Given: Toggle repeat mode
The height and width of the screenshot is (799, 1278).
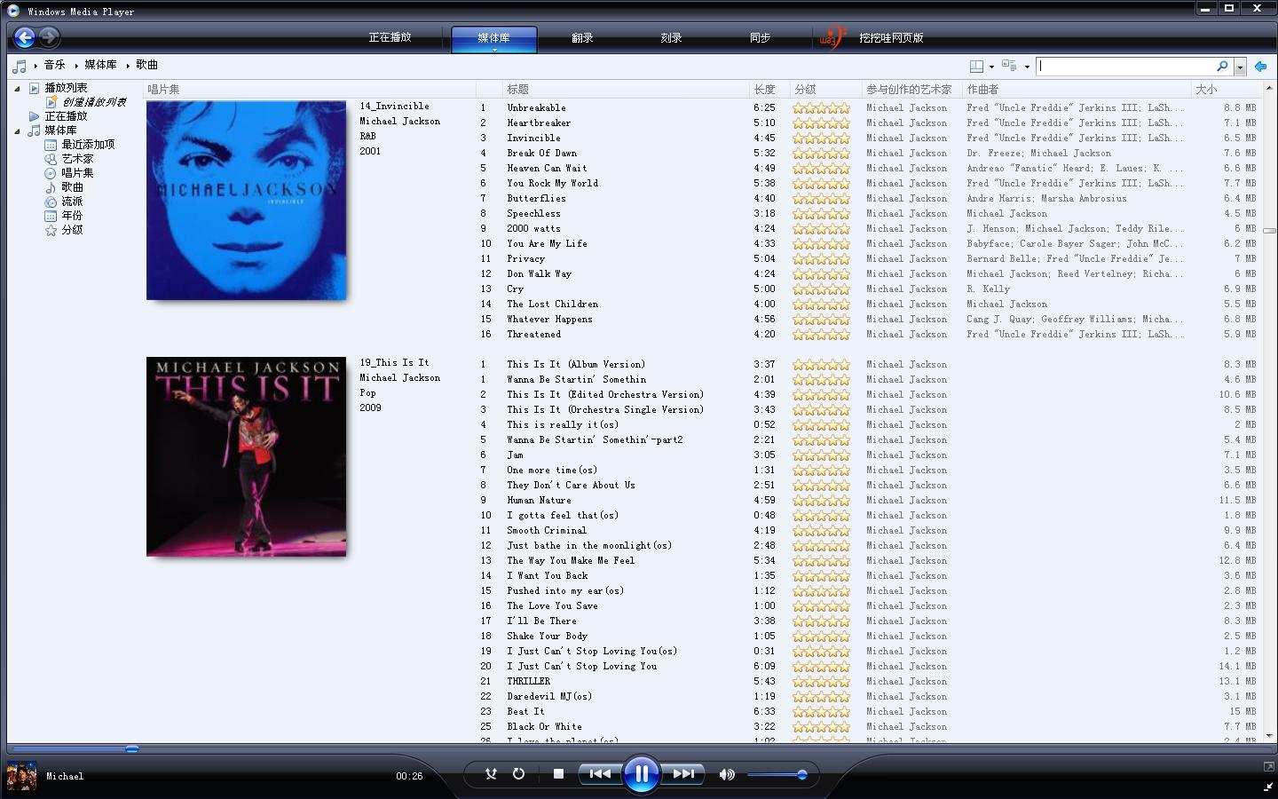Looking at the screenshot, I should point(518,774).
